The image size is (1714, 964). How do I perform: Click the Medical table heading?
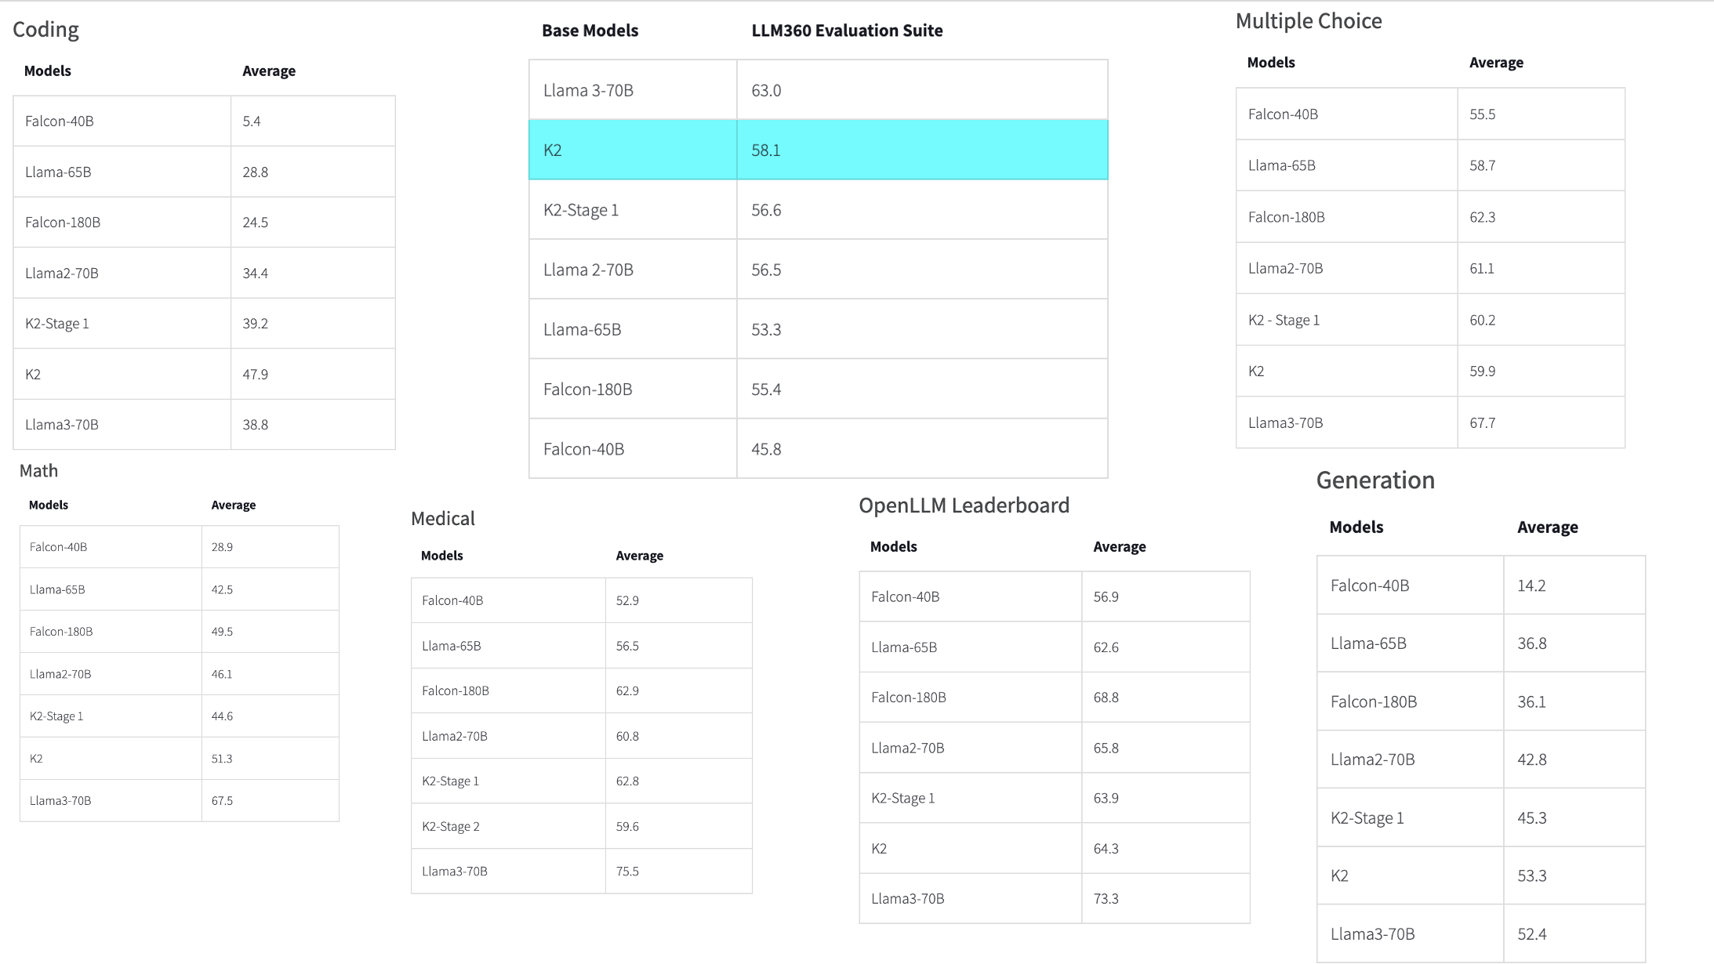tap(443, 518)
